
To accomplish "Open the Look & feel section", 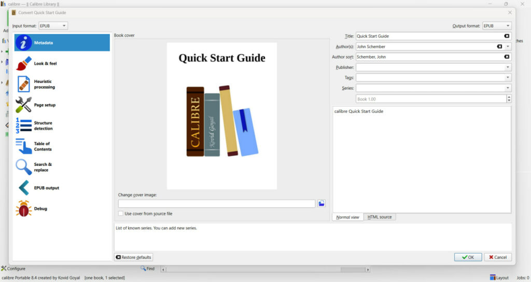I will (62, 63).
